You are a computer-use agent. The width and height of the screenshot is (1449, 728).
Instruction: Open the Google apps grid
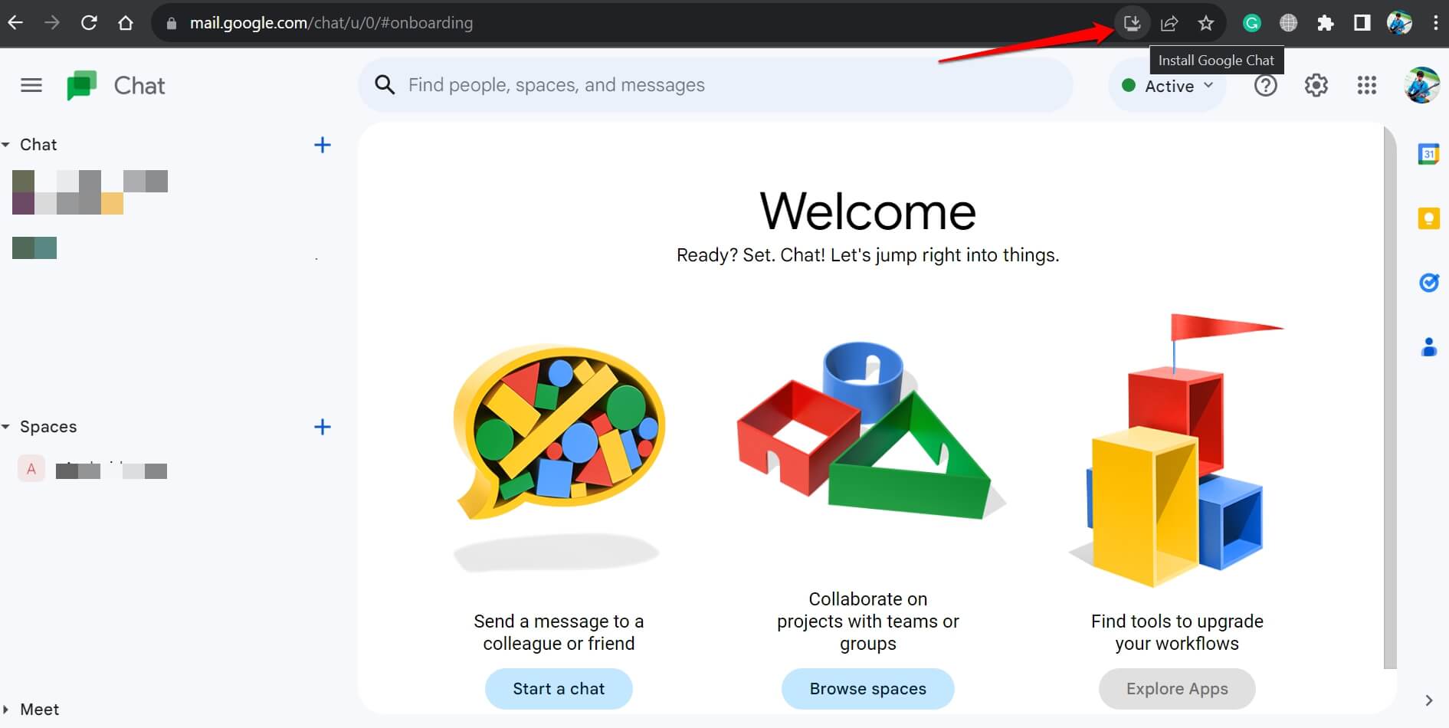point(1366,85)
